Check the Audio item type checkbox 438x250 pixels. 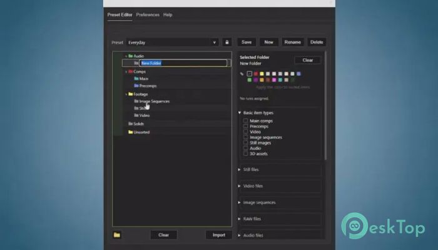[x=245, y=148]
